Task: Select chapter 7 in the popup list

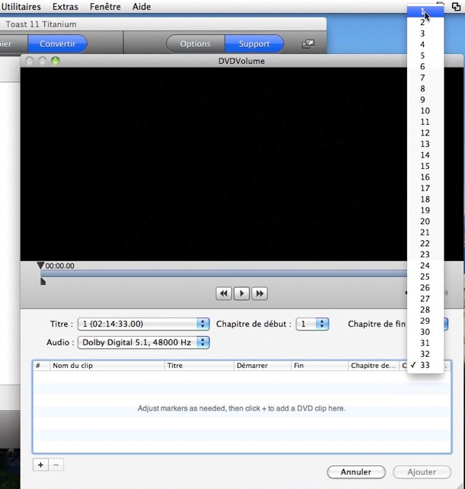Action: [425, 78]
